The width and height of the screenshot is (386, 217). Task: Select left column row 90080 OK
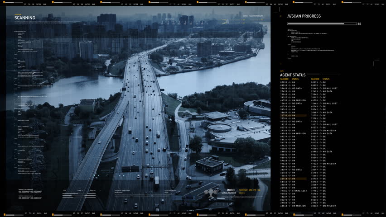tap(288, 148)
